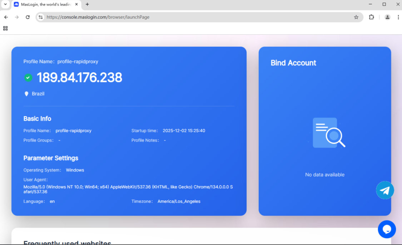Viewport: 402px width, 245px height.
Task: Open the live chat bubble widget
Action: [x=387, y=229]
